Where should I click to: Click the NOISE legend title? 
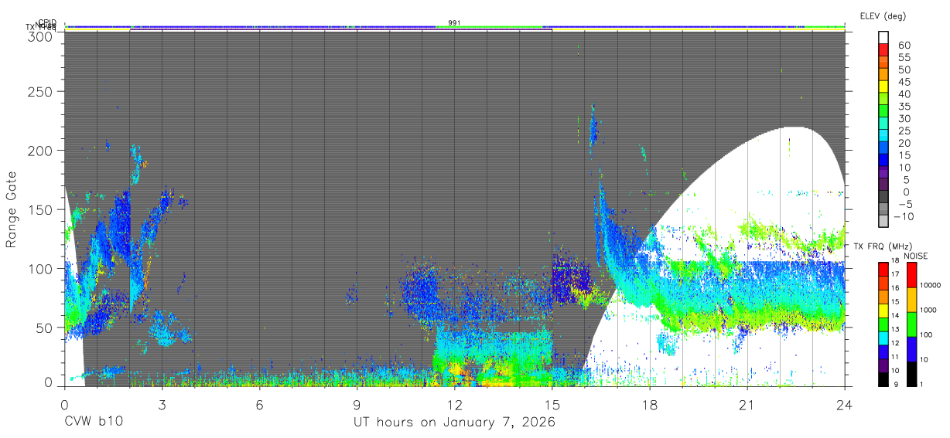(916, 256)
